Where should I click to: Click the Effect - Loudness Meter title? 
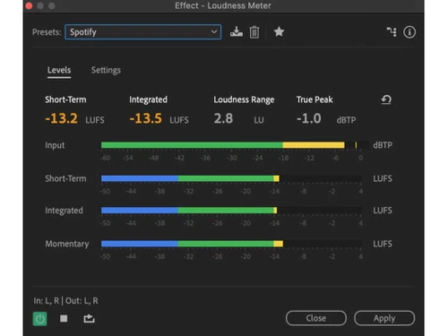[223, 5]
